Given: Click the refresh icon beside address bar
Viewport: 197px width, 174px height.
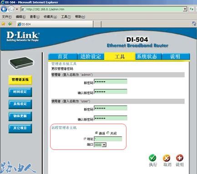Looking at the screenshot, I should tap(192, 9).
